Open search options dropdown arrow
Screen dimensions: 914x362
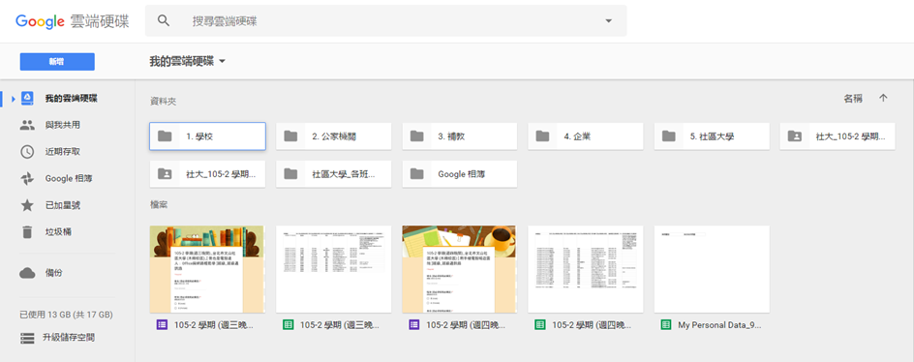pos(609,21)
